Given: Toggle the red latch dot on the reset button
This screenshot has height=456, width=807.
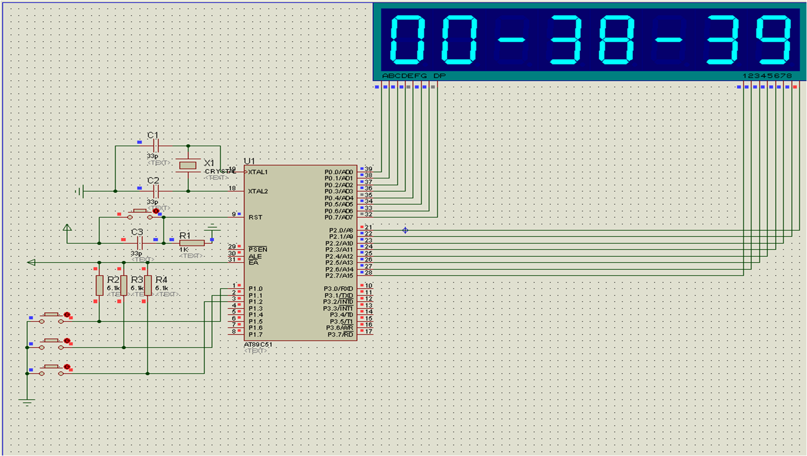Looking at the screenshot, I should pos(155,211).
